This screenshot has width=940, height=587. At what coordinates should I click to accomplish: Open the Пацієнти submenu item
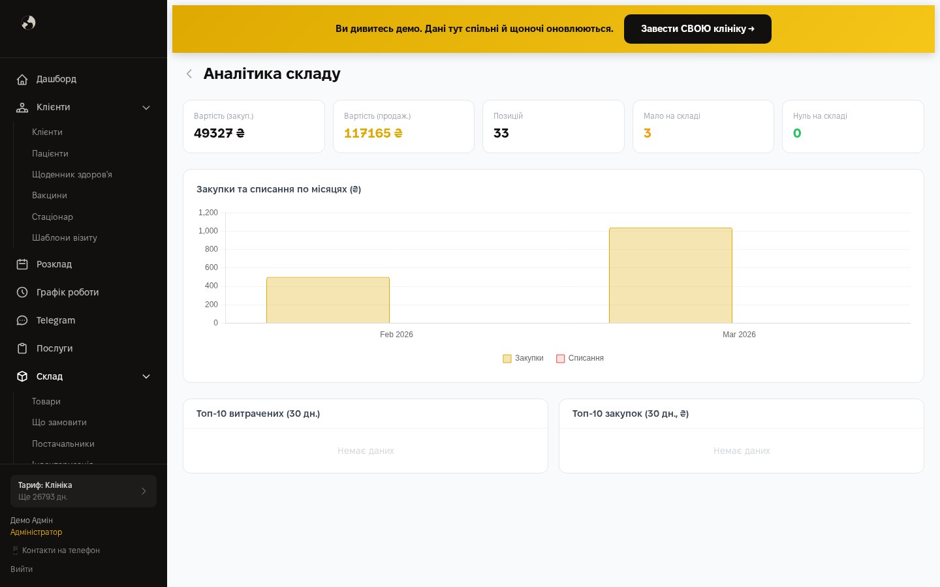click(50, 153)
